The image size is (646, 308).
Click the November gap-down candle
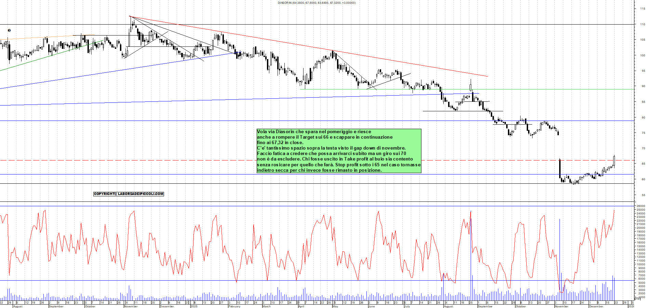[x=560, y=168]
